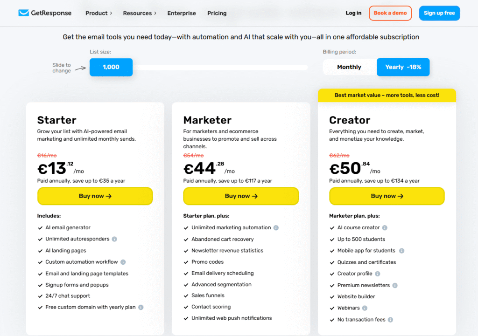
Task: Show info for No transaction fees
Action: (390, 320)
